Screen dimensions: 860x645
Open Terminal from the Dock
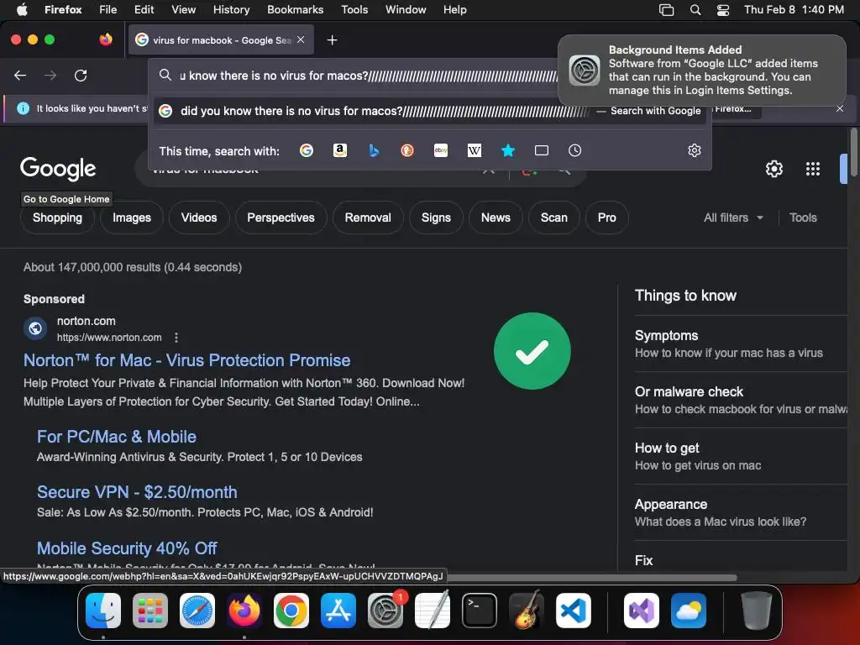tap(480, 611)
